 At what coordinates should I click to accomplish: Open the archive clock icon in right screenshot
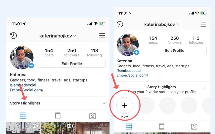(120, 24)
